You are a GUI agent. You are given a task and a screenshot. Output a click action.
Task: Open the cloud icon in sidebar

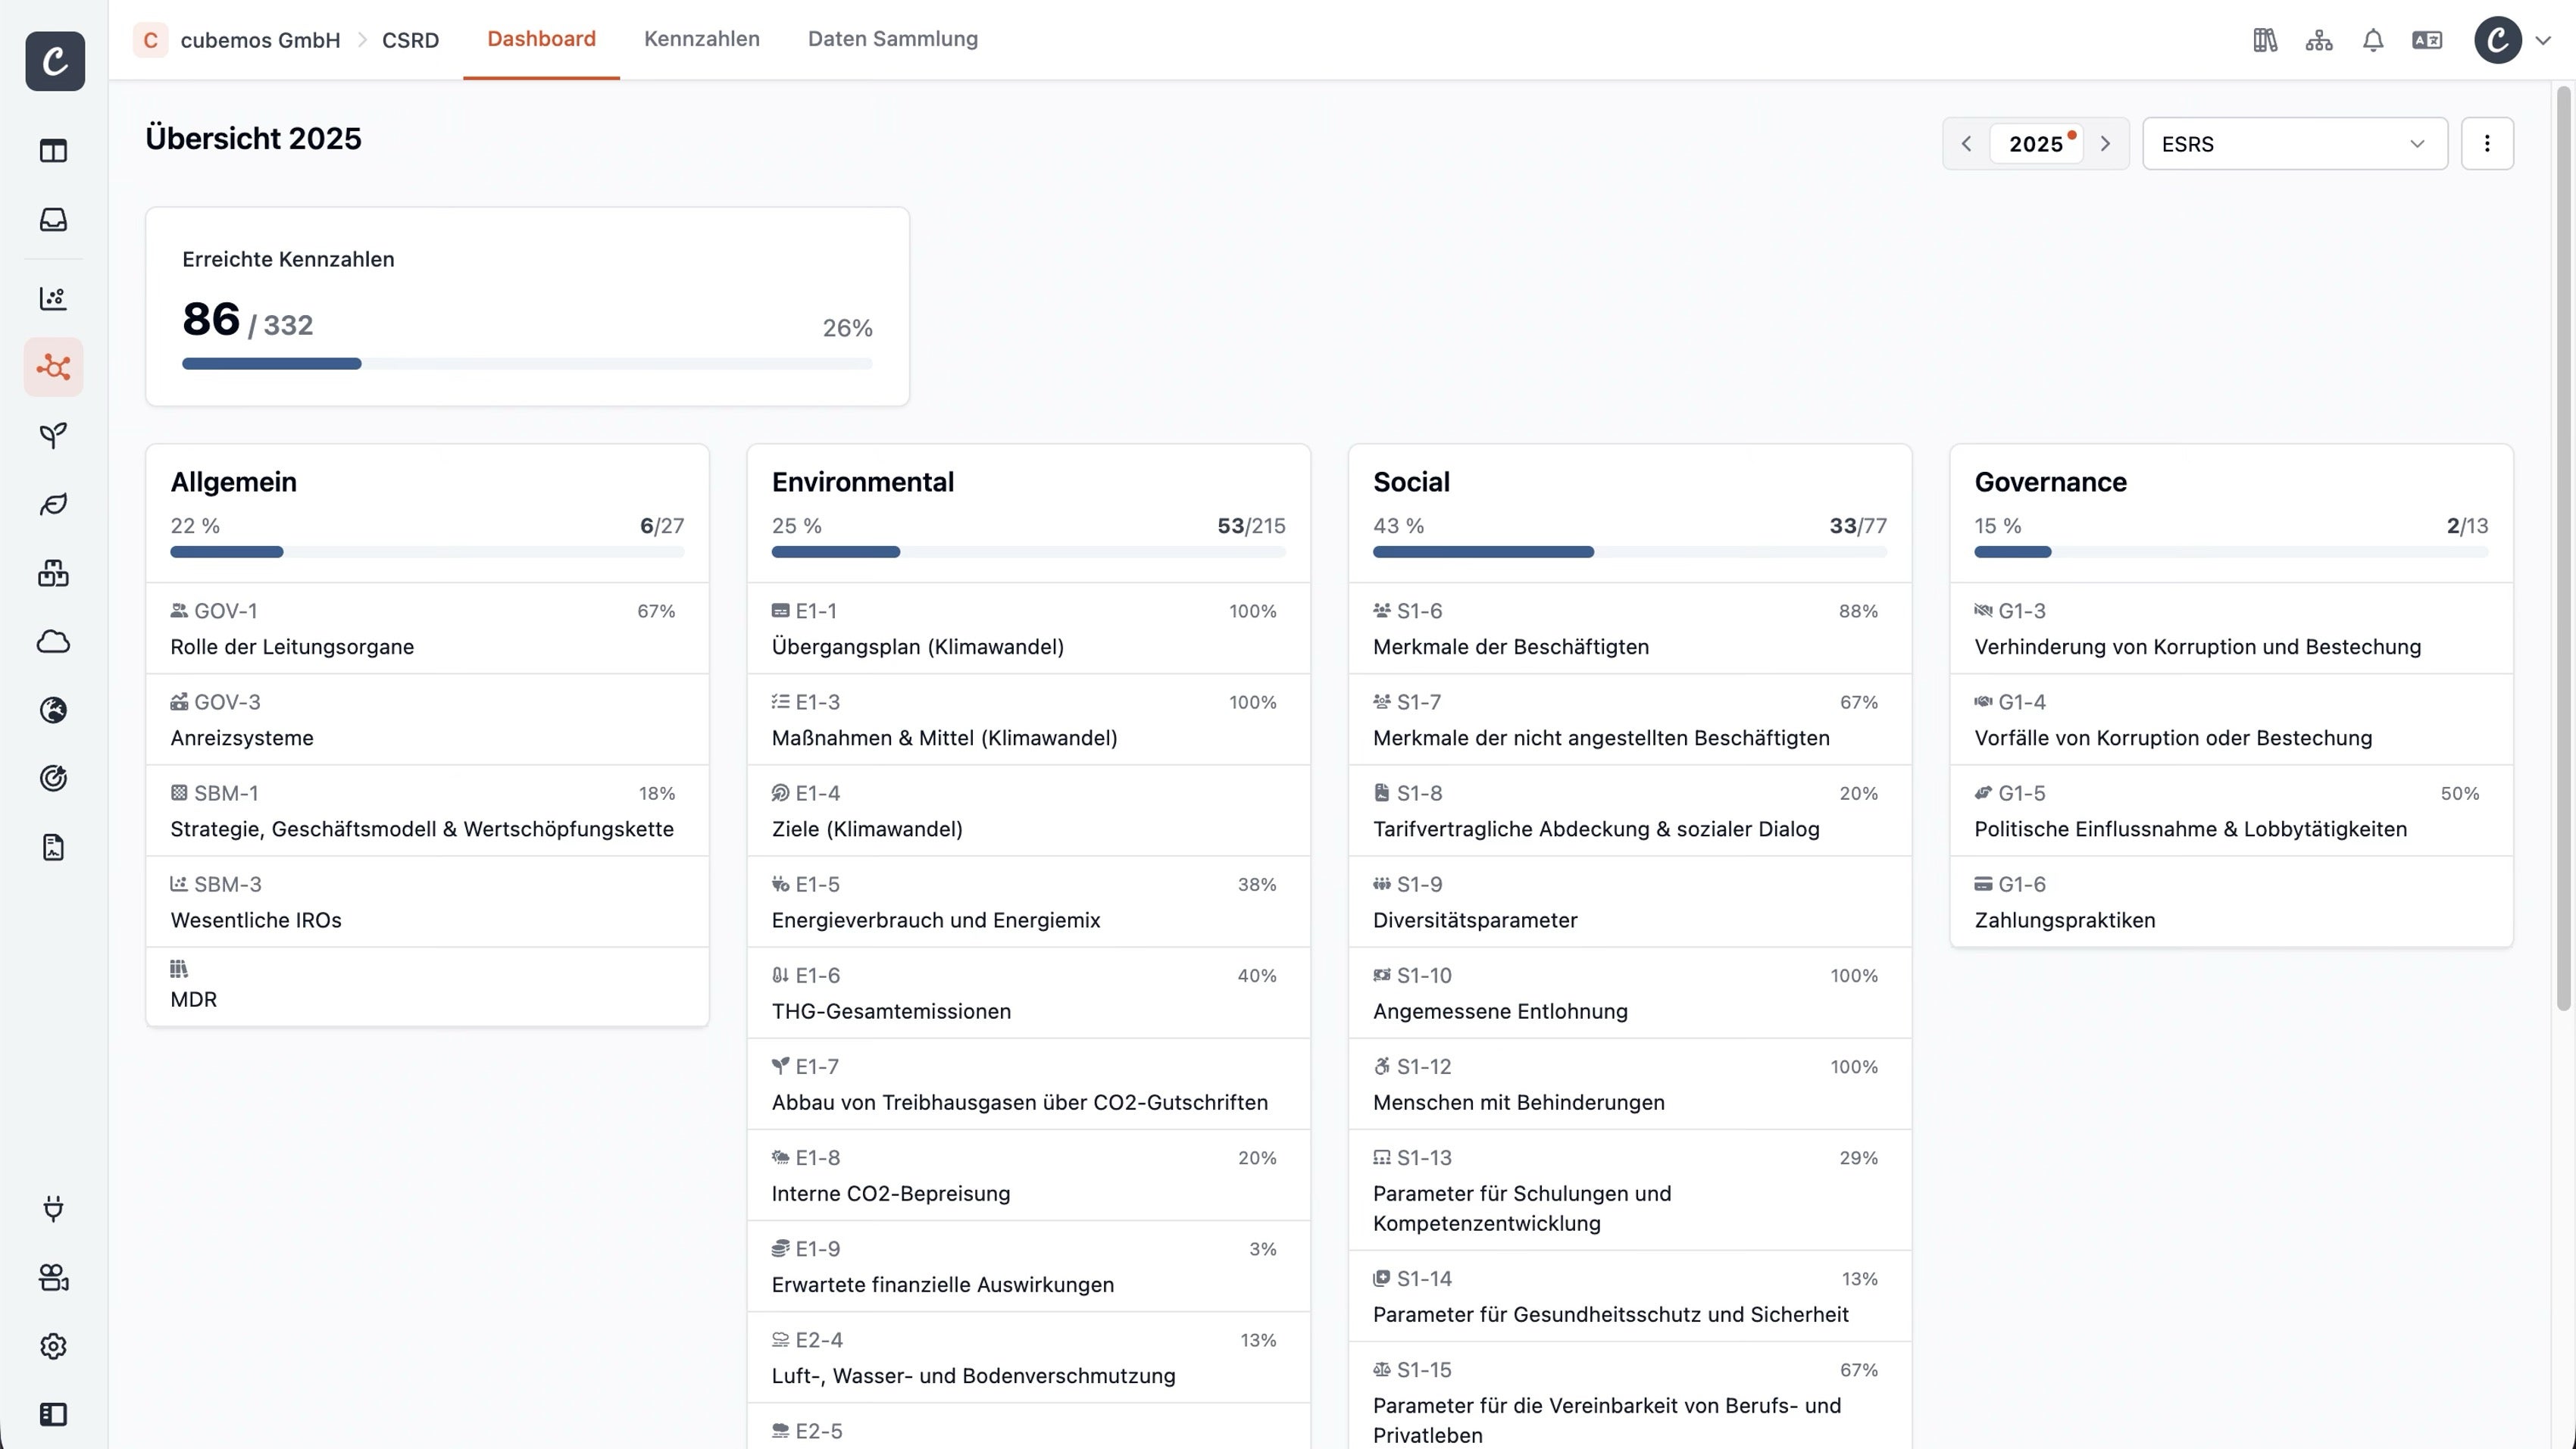click(53, 641)
